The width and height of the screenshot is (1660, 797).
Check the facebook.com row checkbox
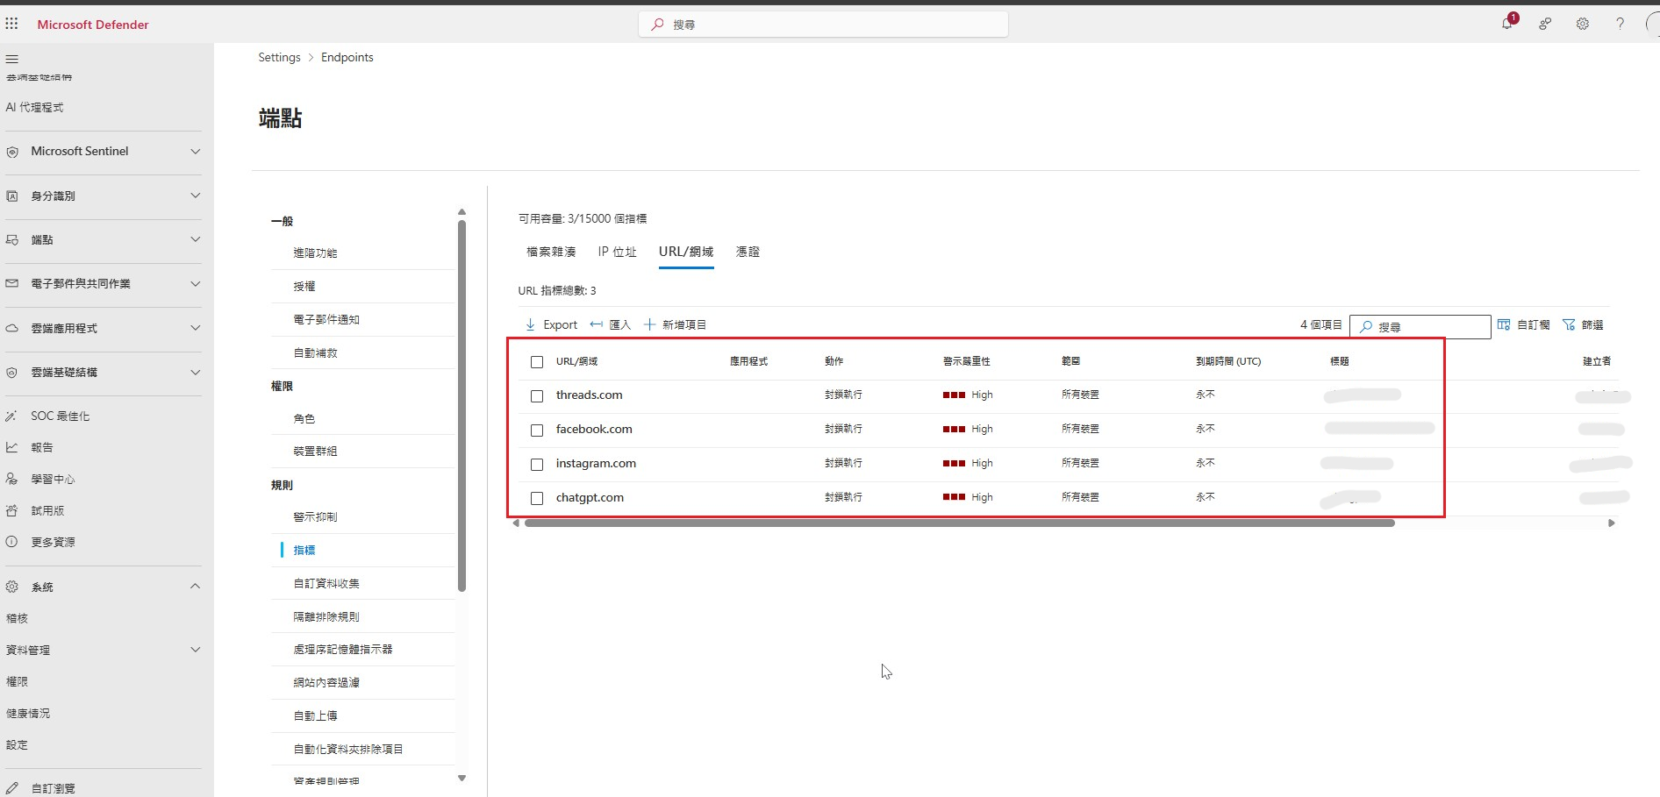(537, 431)
